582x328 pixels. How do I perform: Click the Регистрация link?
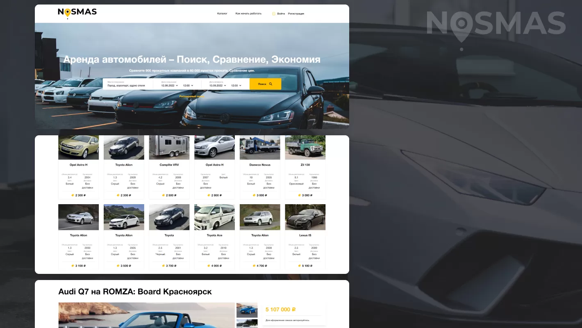tap(296, 14)
